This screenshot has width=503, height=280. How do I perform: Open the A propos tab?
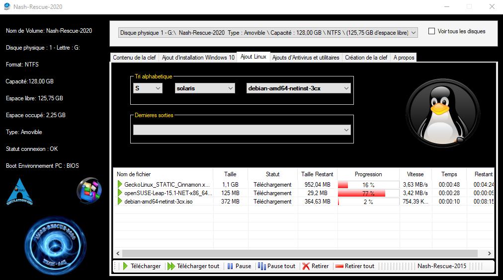(x=404, y=58)
